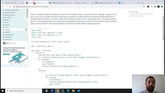Open Microsoft Edge from the taskbar
The height and width of the screenshot is (93, 165).
pyautogui.click(x=68, y=91)
